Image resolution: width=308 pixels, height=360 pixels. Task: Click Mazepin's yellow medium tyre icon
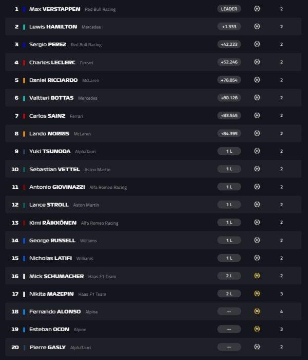(257, 294)
